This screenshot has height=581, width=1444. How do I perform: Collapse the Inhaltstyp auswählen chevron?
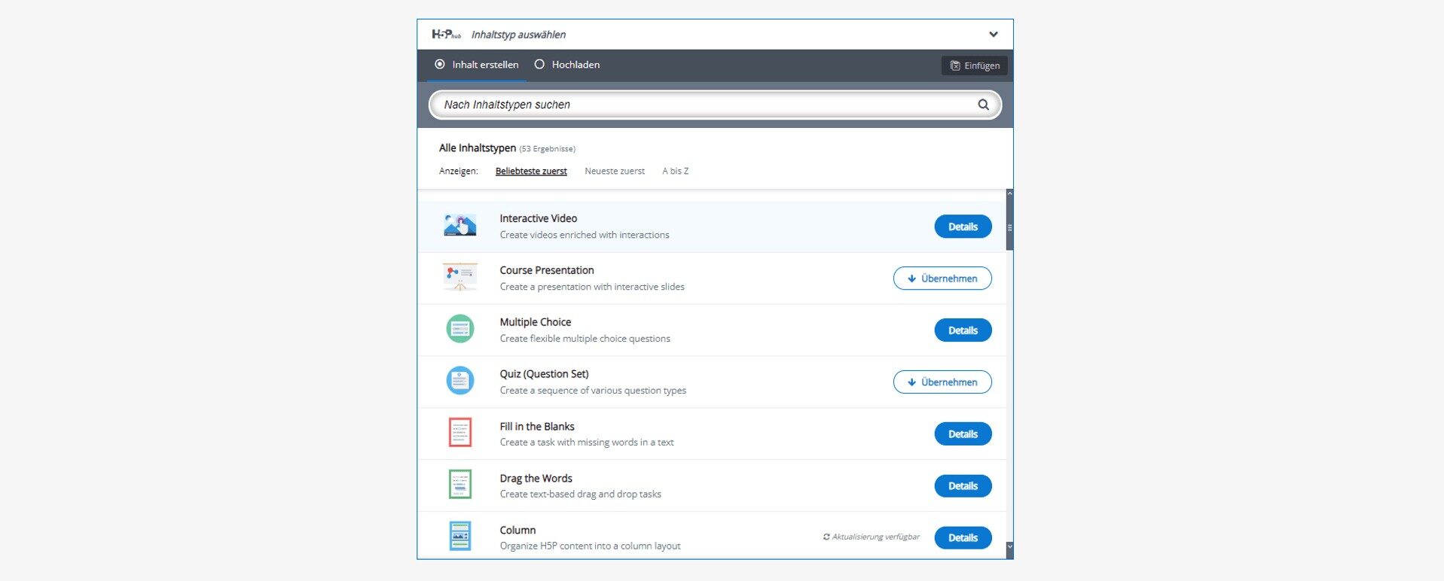[x=994, y=35]
